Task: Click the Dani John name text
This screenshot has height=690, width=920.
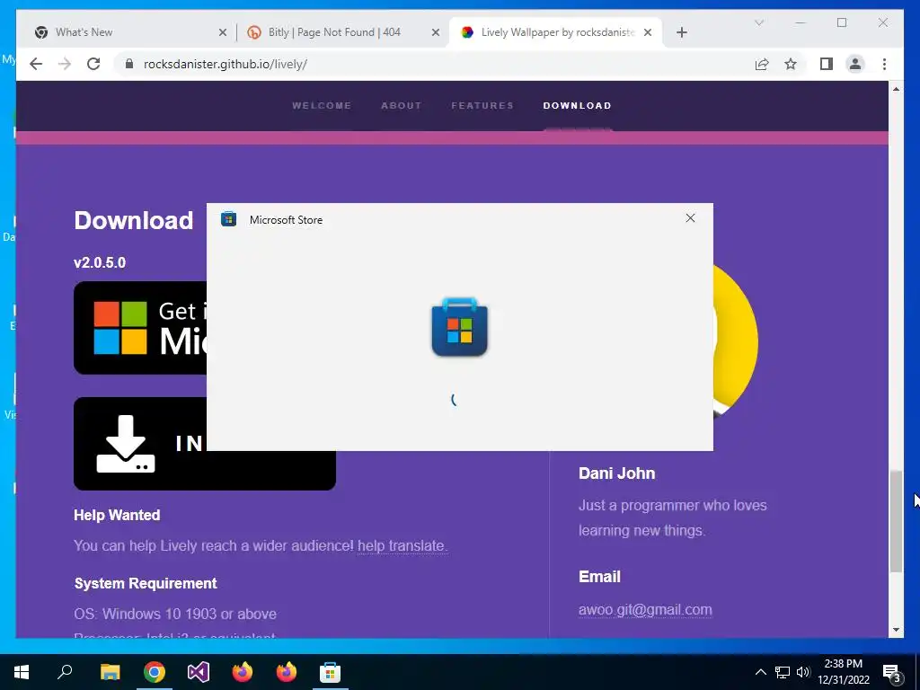Action: pyautogui.click(x=616, y=473)
